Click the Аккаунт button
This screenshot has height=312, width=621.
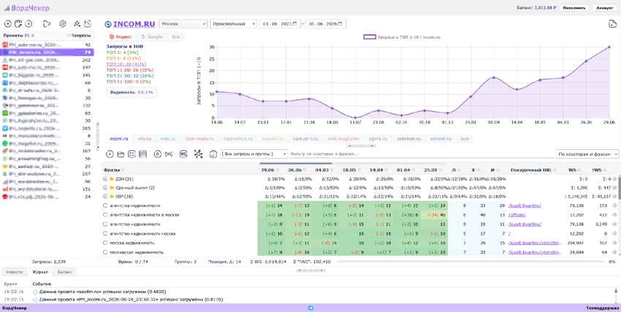coord(605,7)
